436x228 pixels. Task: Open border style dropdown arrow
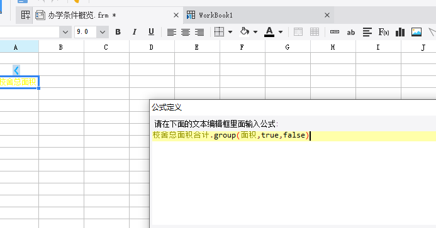point(230,32)
